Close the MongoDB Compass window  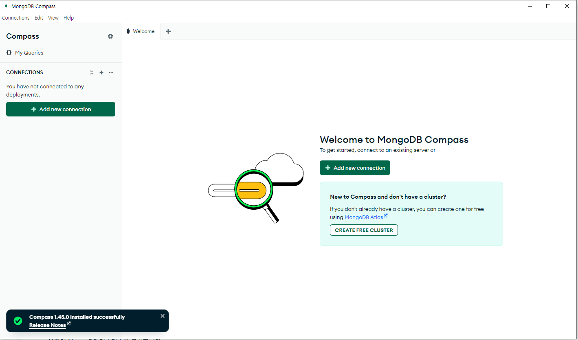coord(567,6)
